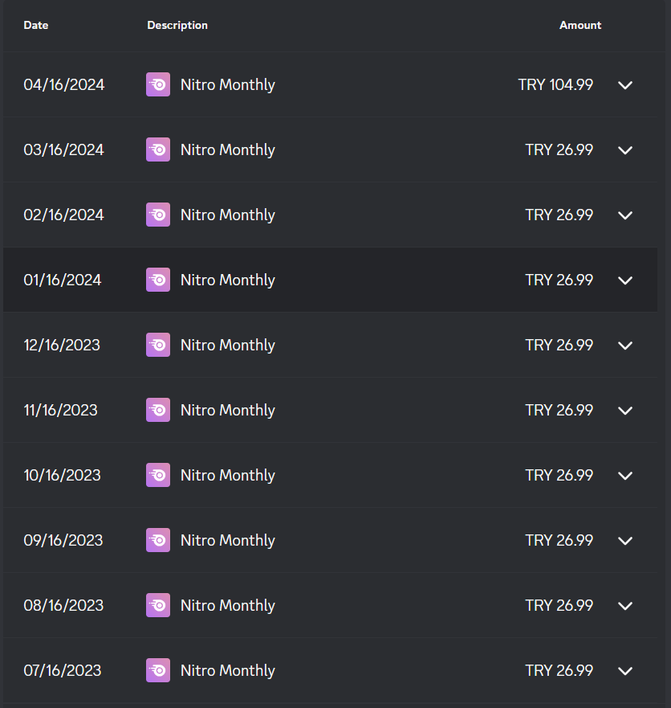Screen dimensions: 671x708
Task: Expand the 01/16/2024 payment details chevron
Action: [625, 280]
